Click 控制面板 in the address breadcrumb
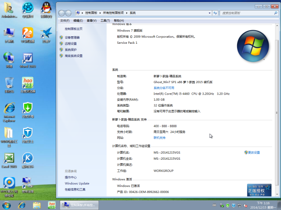 (91, 13)
